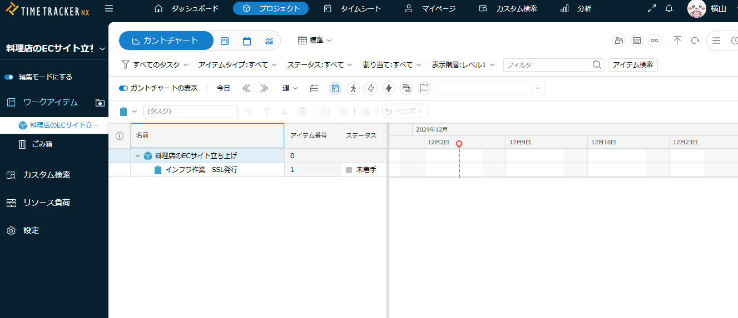
Task: Toggle the filled lightning bolt icon
Action: (389, 88)
